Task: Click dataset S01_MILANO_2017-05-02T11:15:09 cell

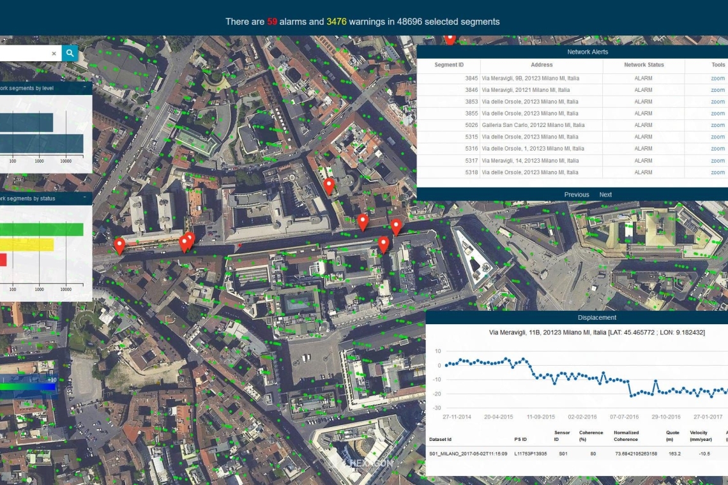Action: coord(468,454)
